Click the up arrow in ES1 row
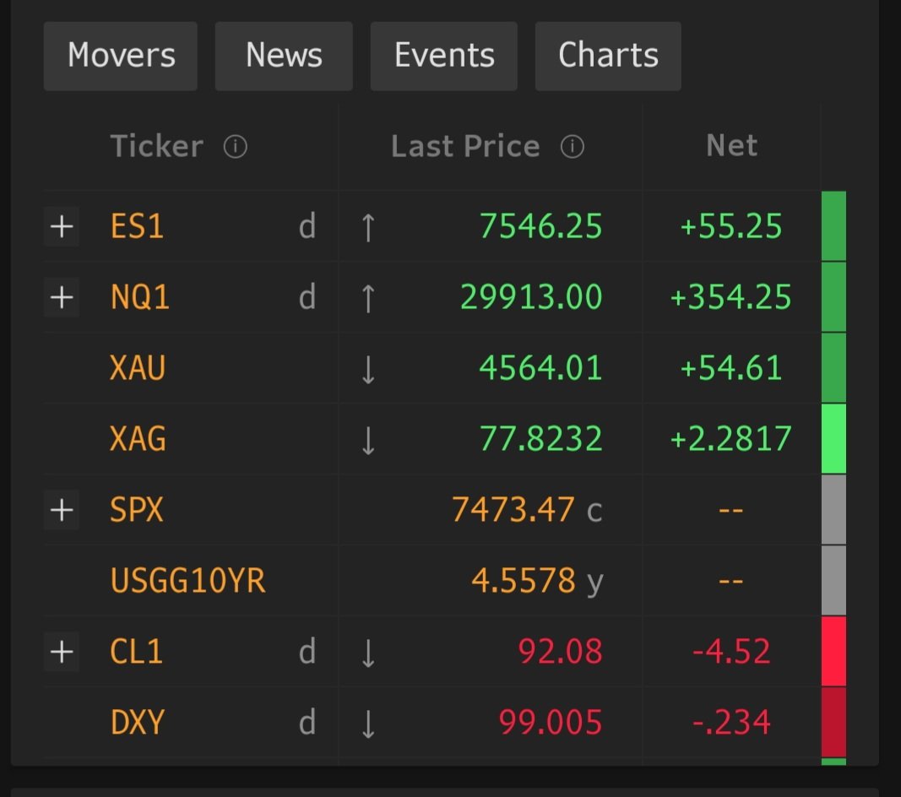The width and height of the screenshot is (901, 797). pyautogui.click(x=368, y=228)
